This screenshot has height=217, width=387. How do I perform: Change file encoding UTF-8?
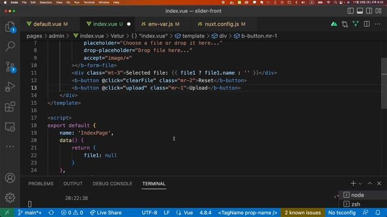tap(149, 213)
